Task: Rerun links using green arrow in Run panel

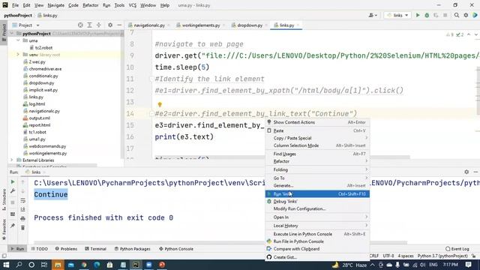Action: [13, 181]
